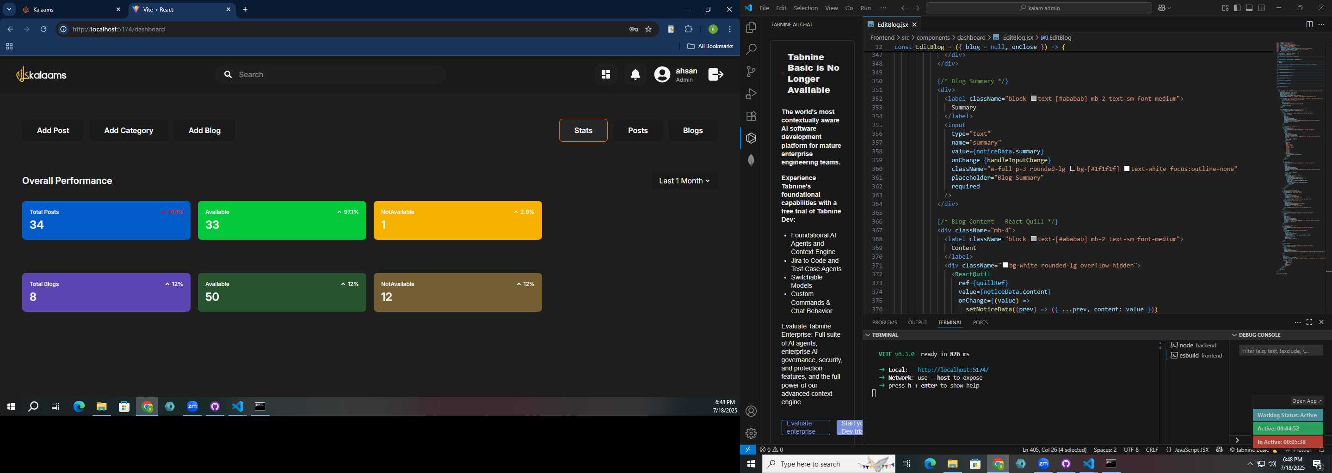Viewport: 1332px width, 473px height.
Task: Bookmark this page with the star icon
Action: click(648, 30)
